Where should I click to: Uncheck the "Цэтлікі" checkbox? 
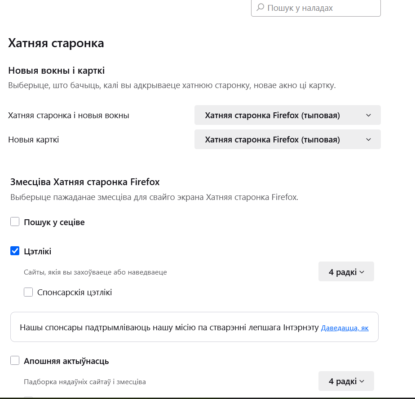[x=15, y=251]
